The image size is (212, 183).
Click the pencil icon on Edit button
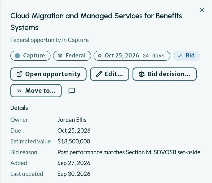99,74
